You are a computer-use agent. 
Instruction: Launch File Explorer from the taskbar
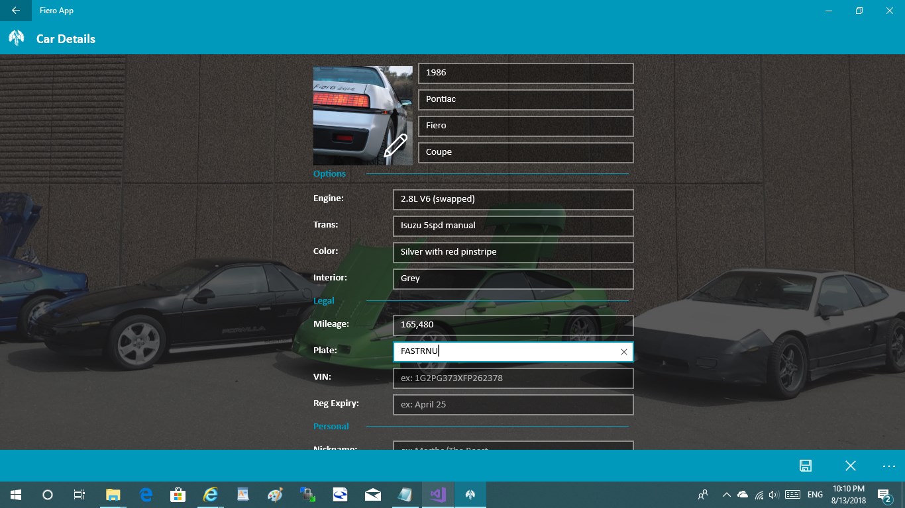coord(113,495)
